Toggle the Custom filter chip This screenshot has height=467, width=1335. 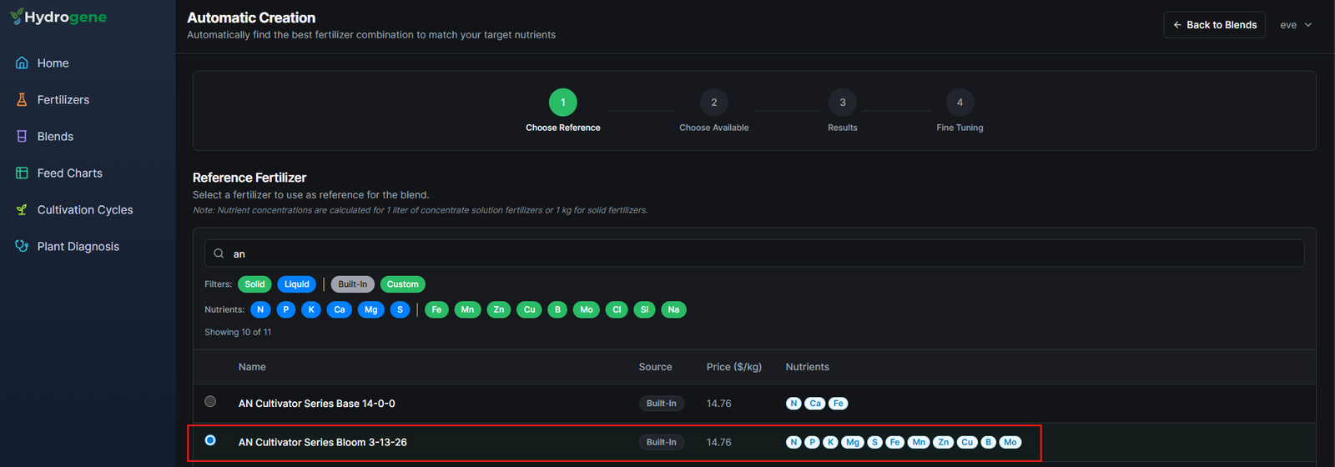403,284
